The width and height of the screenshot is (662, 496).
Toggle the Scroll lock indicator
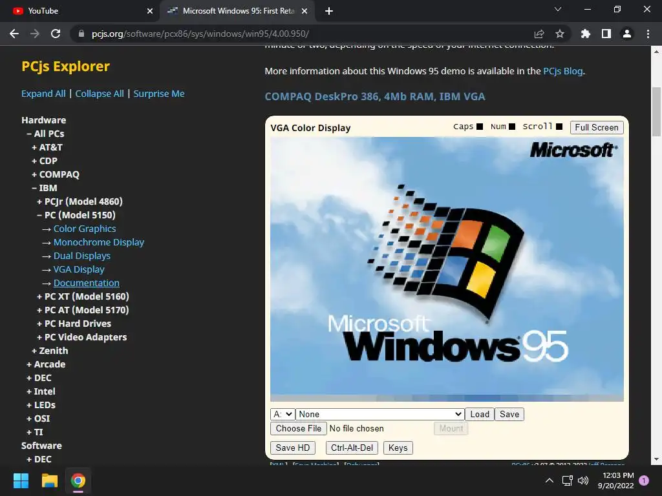click(559, 127)
